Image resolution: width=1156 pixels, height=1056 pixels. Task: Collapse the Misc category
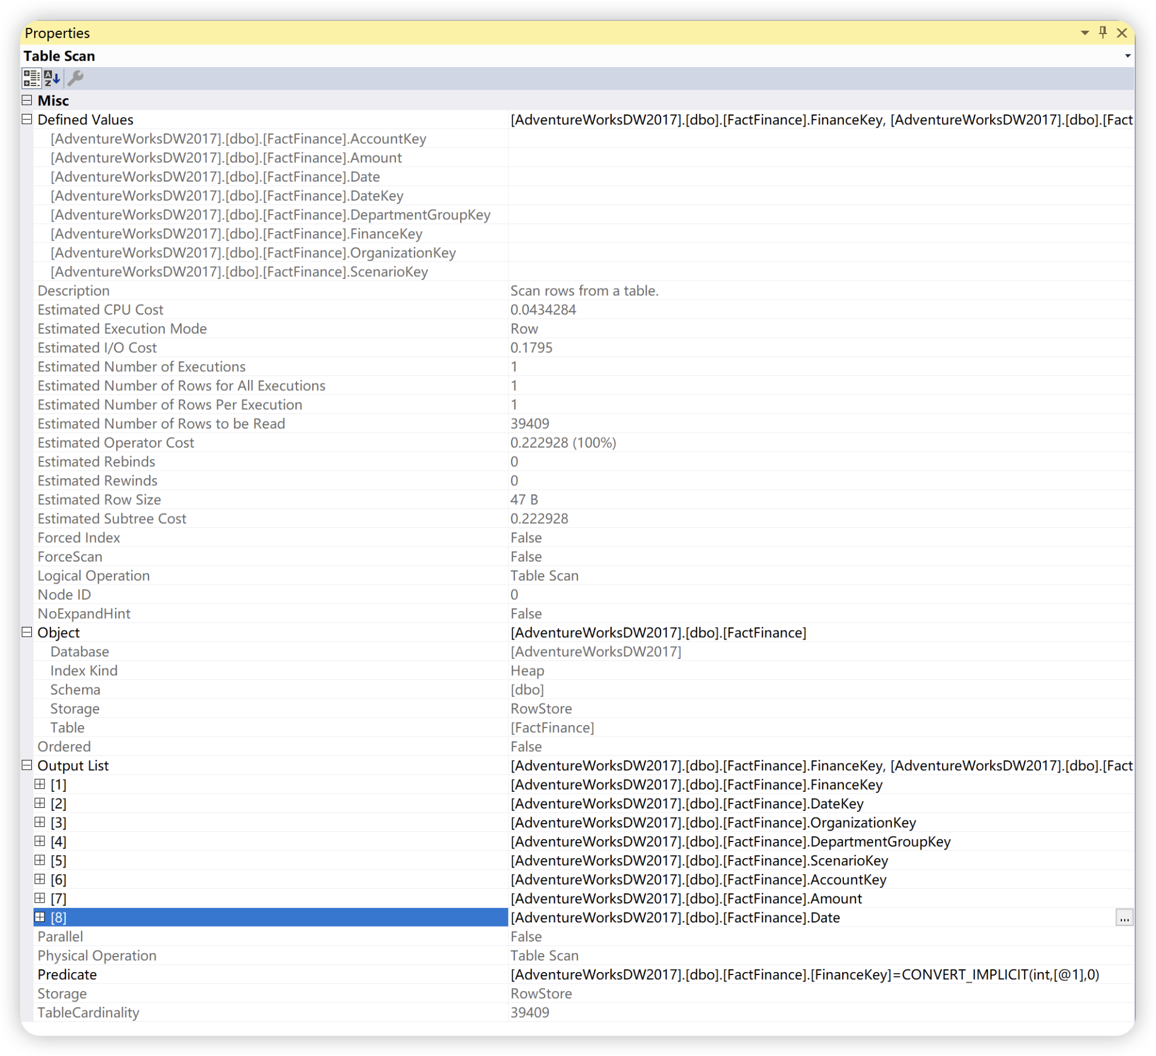point(27,100)
